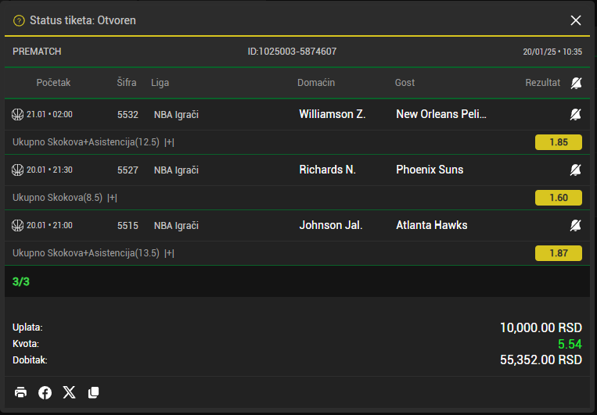Copy ticket with the duplicate icon
Viewport: 597px width, 415px height.
point(93,392)
